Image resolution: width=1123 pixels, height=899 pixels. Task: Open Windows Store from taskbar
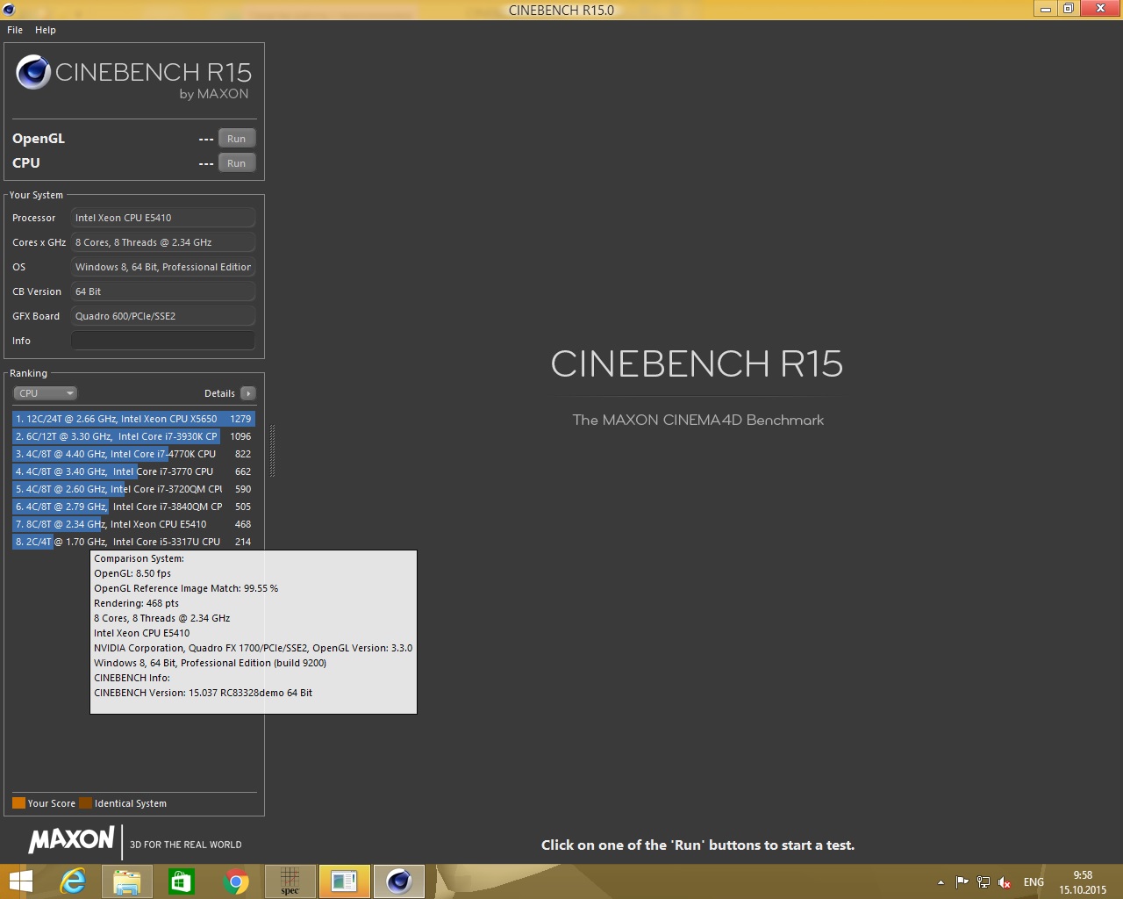coord(182,881)
